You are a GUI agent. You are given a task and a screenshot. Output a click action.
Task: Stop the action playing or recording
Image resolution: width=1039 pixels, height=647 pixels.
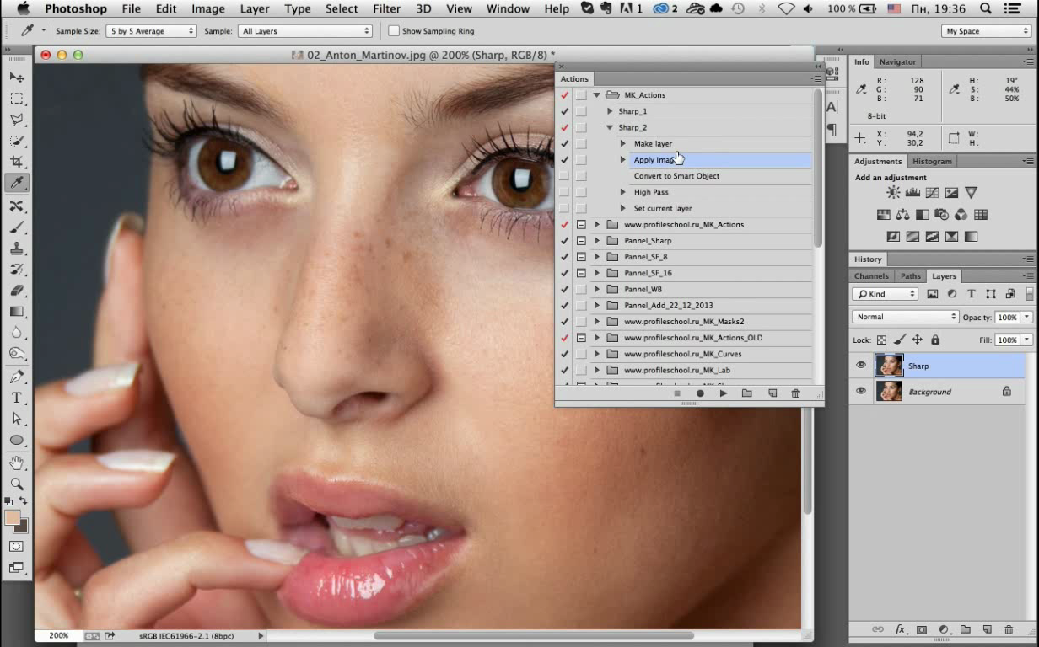click(676, 393)
